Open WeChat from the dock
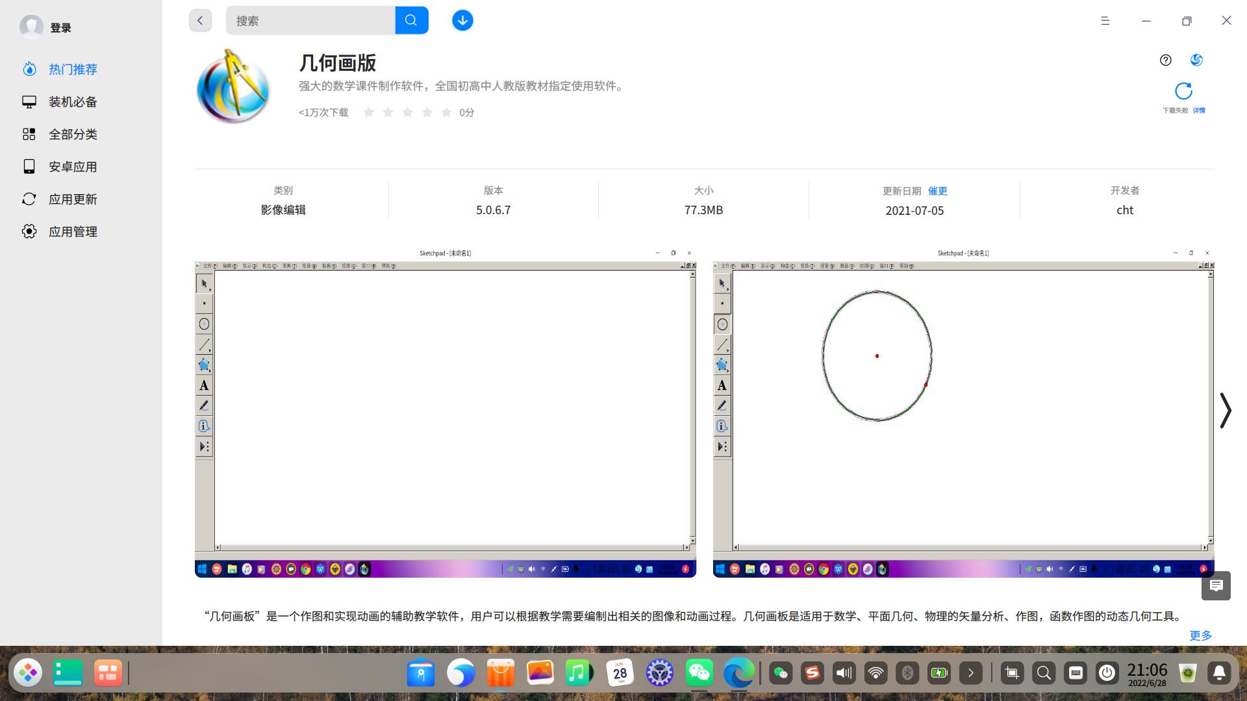1247x701 pixels. click(x=699, y=673)
